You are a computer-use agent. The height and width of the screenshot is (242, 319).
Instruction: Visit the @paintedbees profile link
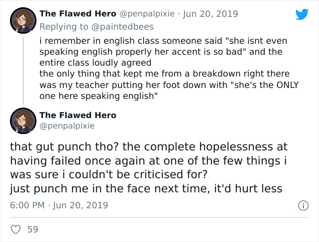tap(125, 26)
